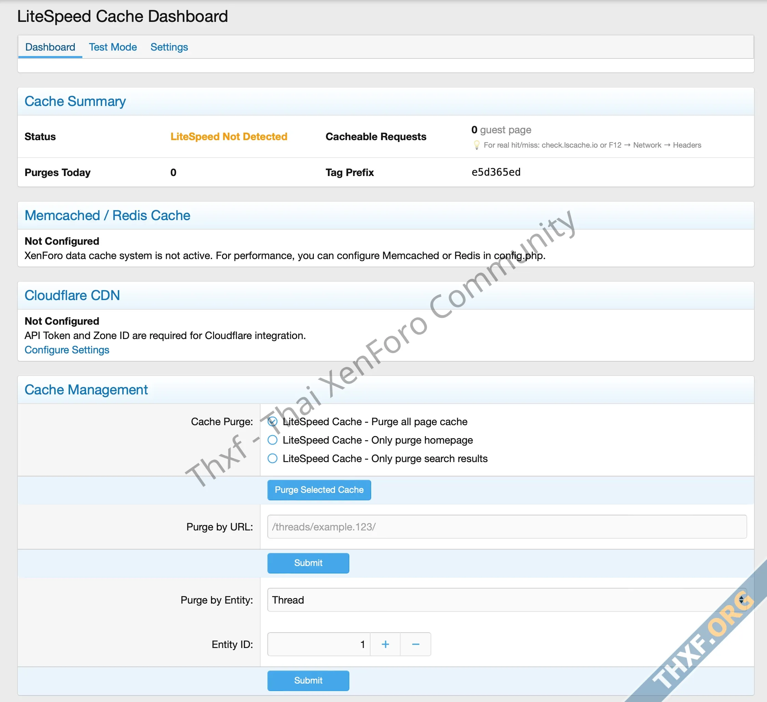Click the minus icon for Entity ID
Image resolution: width=767 pixels, height=702 pixels.
[x=416, y=644]
